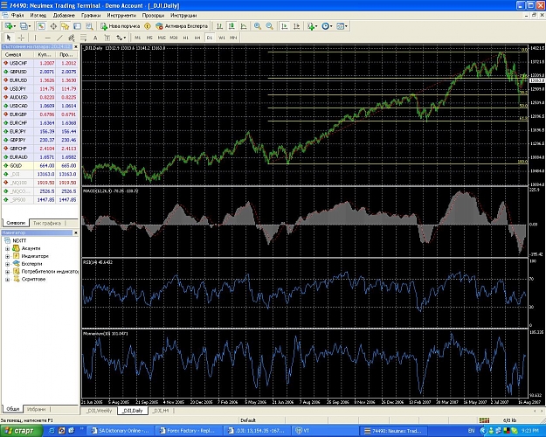This screenshot has height=437, width=546.
Task: Select the horizontal line drawing tool
Action: [48, 38]
